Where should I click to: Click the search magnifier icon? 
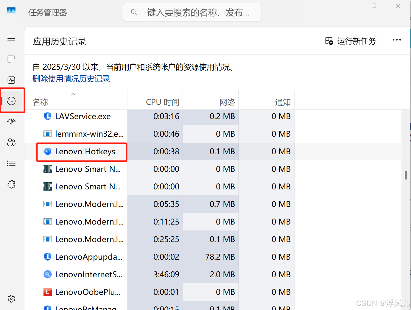click(x=134, y=12)
